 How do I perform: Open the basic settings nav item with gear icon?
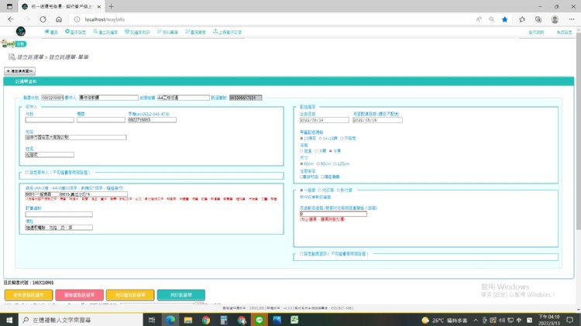click(x=75, y=33)
